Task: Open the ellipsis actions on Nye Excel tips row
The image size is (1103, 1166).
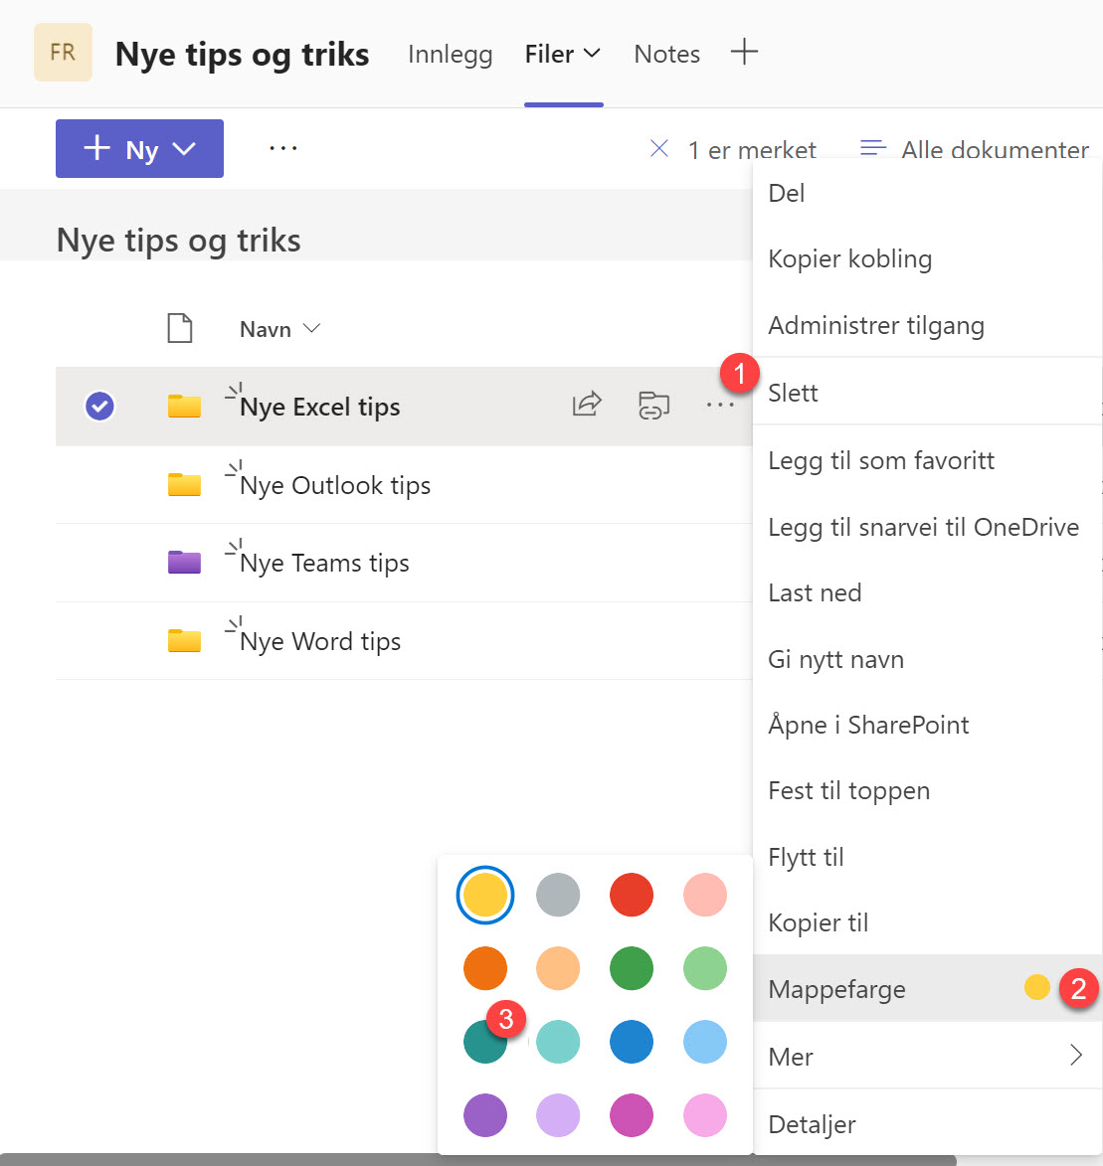Action: click(720, 405)
